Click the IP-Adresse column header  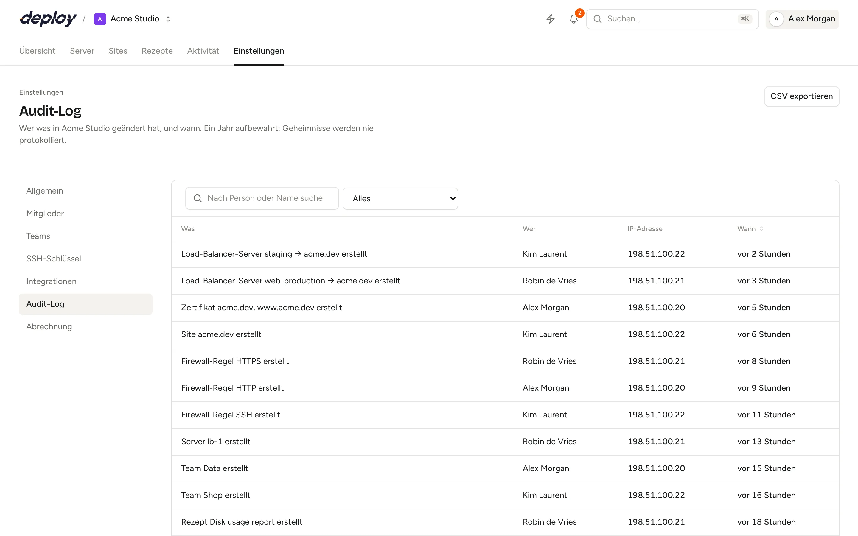pyautogui.click(x=645, y=229)
